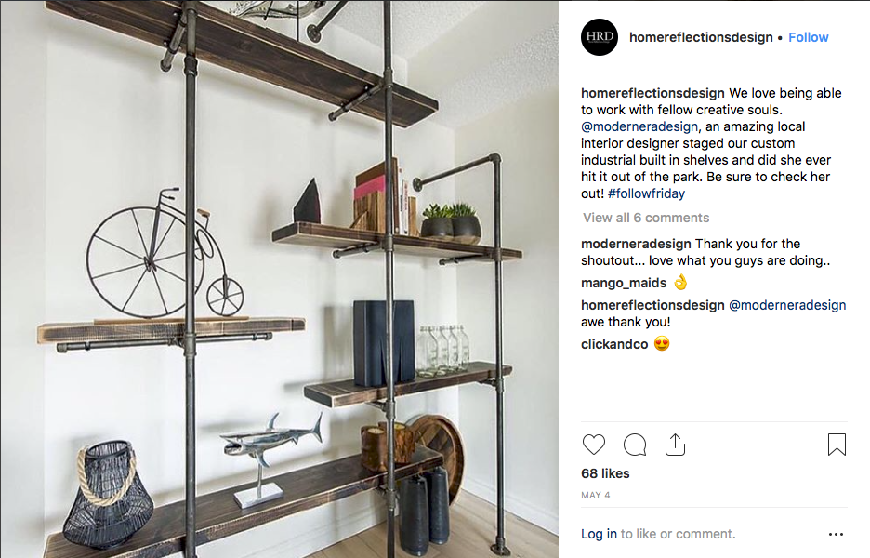Open the three-dot more options menu

pyautogui.click(x=837, y=534)
